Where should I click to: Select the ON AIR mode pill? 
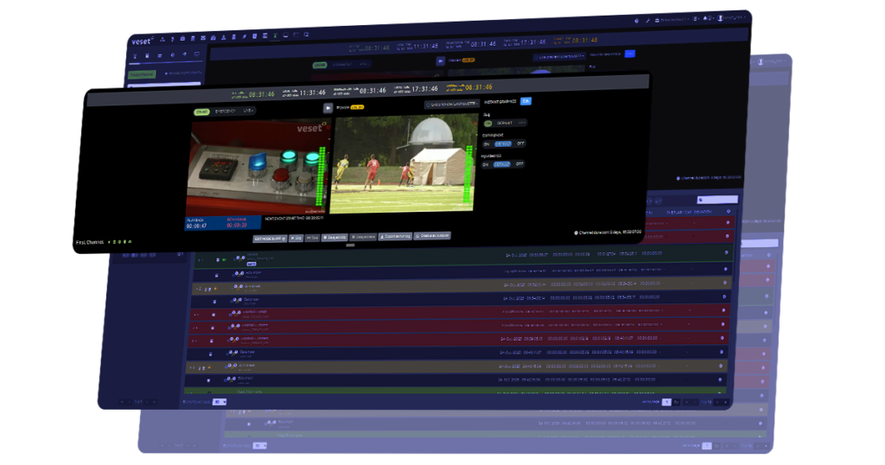tap(201, 111)
